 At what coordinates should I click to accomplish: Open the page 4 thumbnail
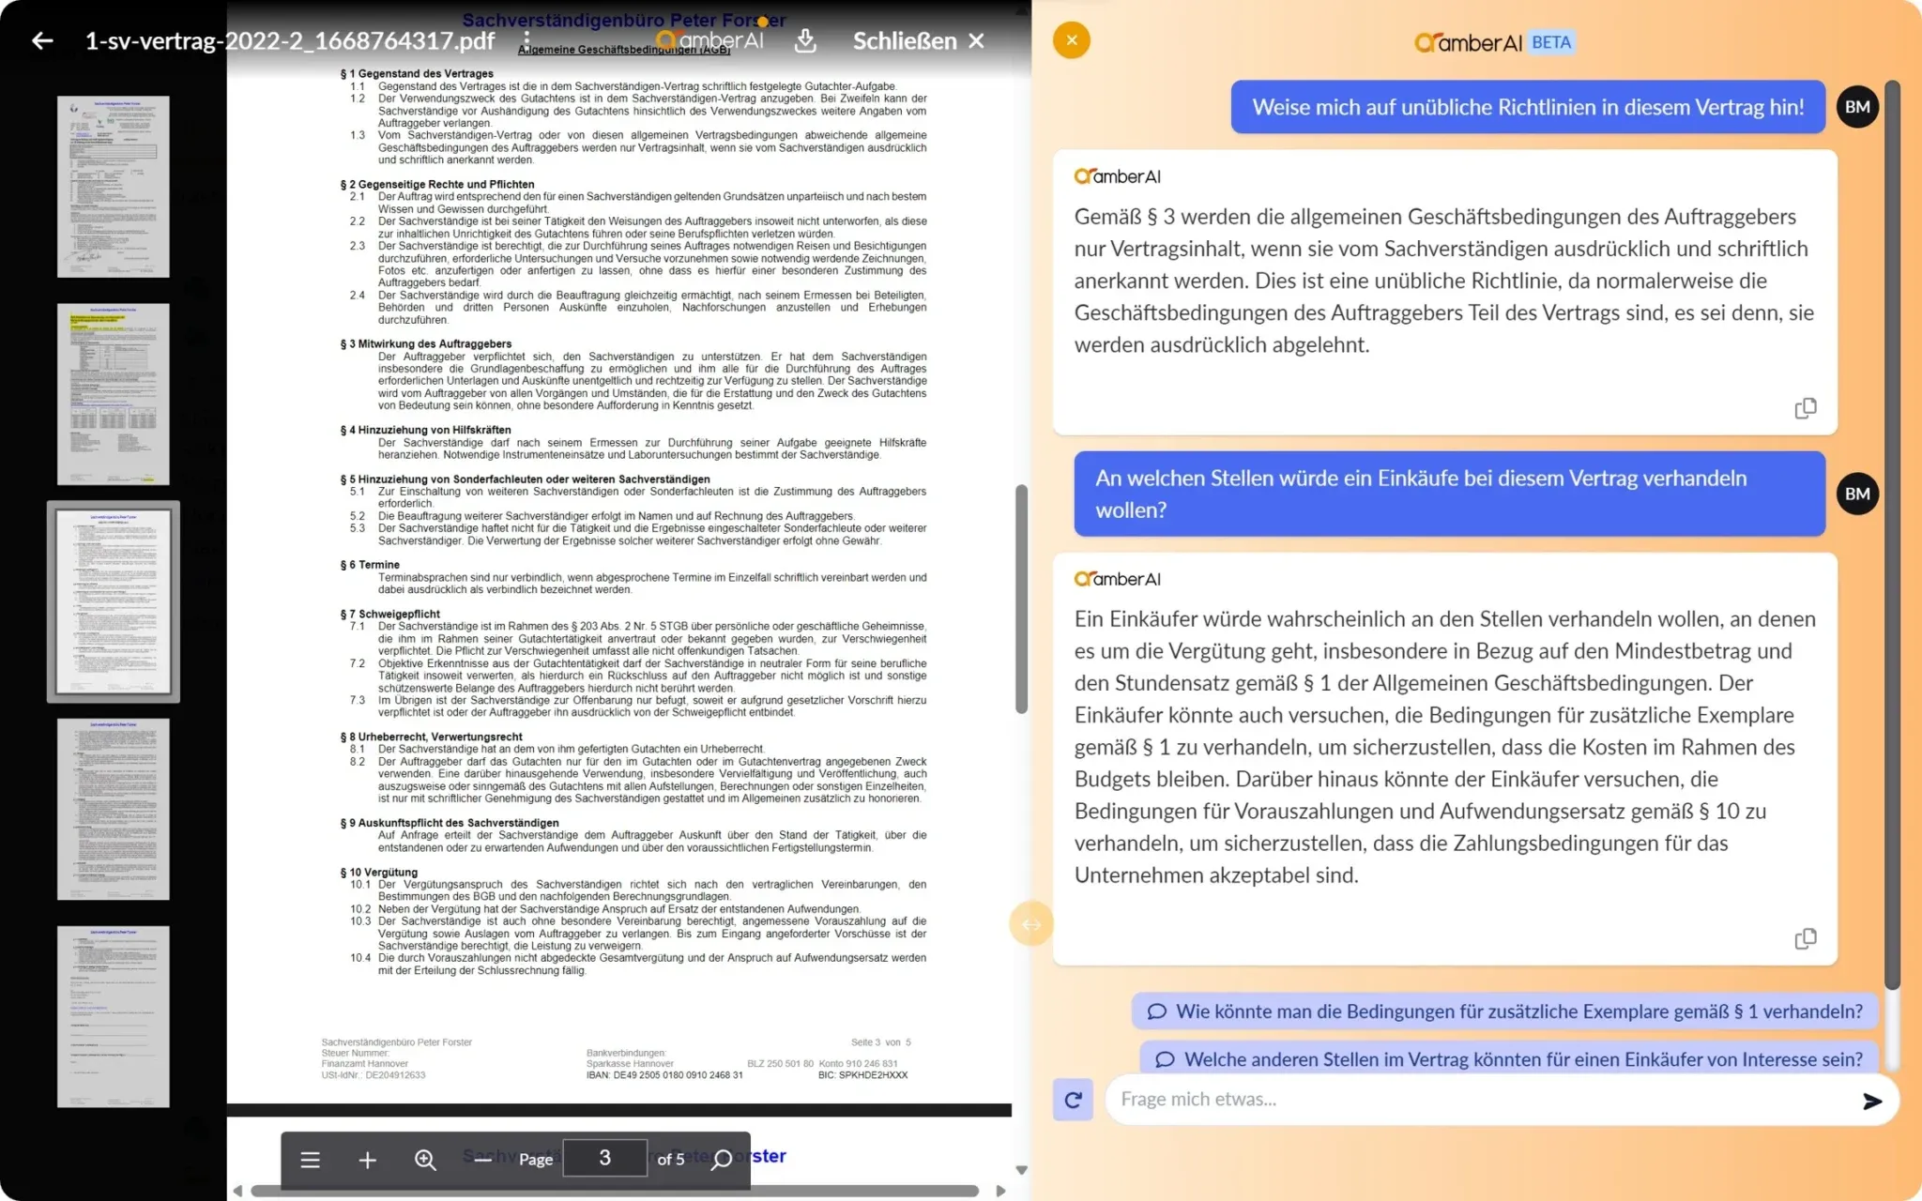click(x=114, y=809)
